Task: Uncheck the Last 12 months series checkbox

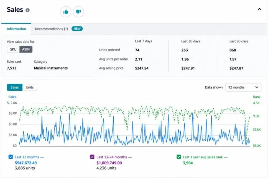Action: click(x=11, y=157)
